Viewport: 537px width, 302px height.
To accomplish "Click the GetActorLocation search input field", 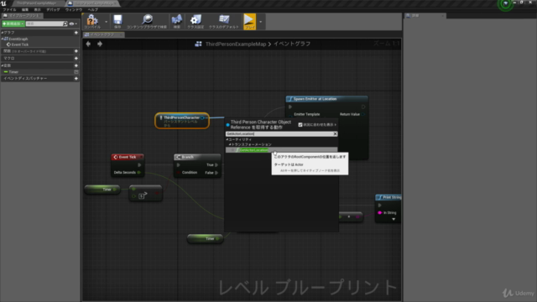I will (x=279, y=134).
